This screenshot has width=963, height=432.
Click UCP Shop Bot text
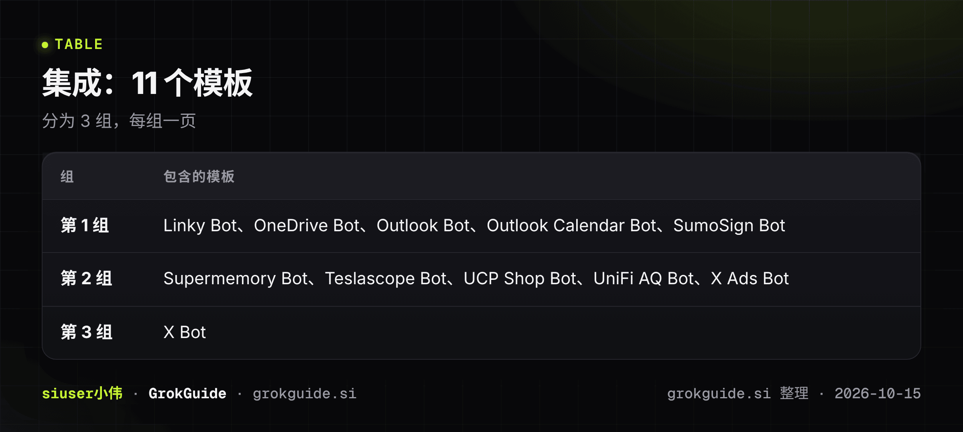click(520, 279)
